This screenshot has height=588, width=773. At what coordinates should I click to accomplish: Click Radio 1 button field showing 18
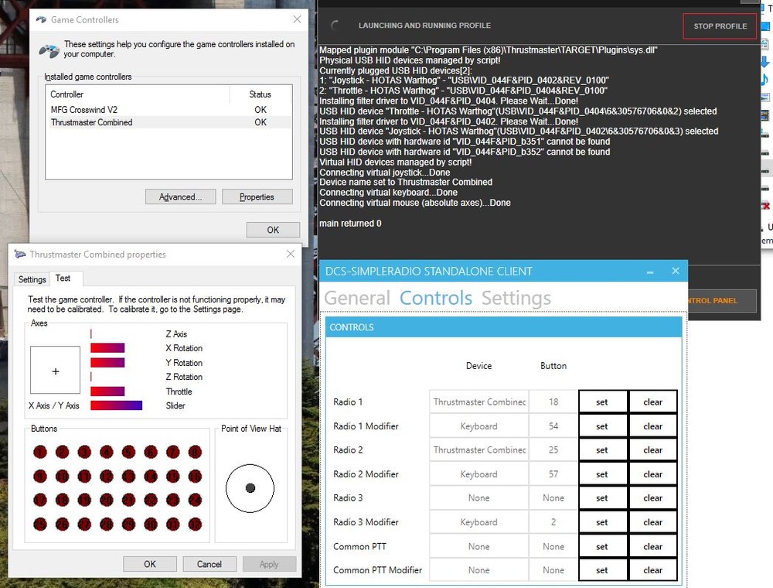tap(553, 402)
